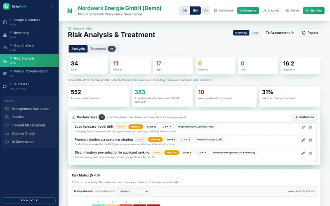Click the Supplier Check truck icon

point(7,133)
